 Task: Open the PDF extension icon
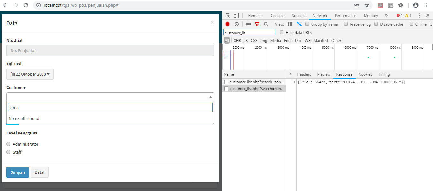coord(380,5)
